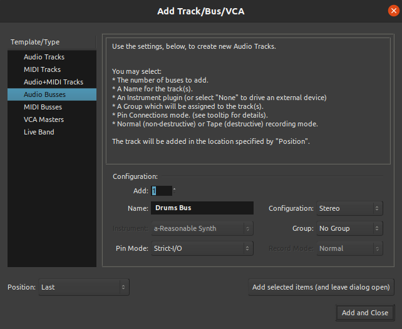Screen dimensions: 402x329
Task: Open the Record Mode Normal dropdown
Action: coord(349,248)
